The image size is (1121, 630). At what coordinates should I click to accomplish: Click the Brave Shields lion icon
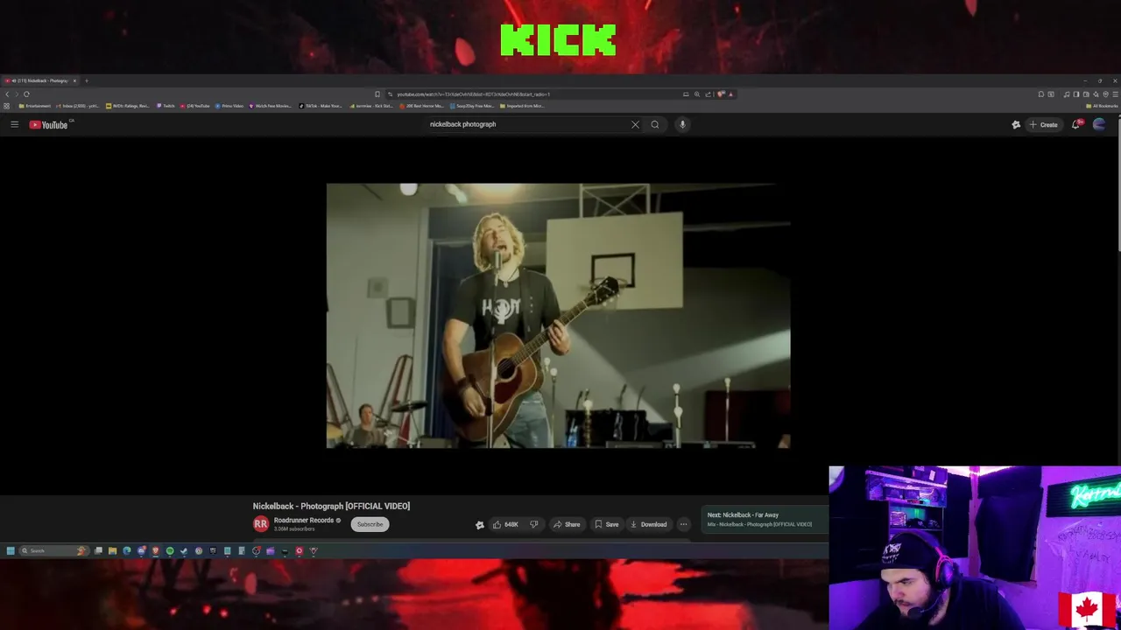(721, 94)
